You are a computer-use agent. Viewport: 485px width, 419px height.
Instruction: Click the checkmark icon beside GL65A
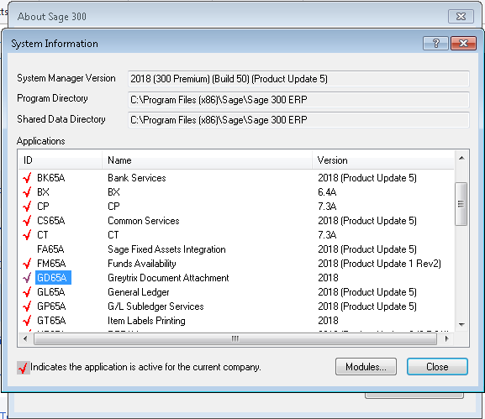point(27,292)
